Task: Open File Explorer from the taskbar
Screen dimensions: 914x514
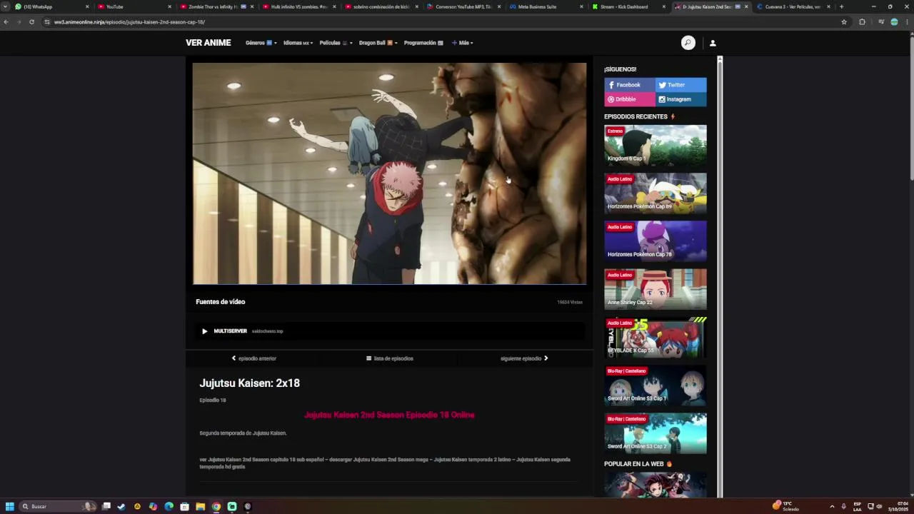Action: pos(200,506)
